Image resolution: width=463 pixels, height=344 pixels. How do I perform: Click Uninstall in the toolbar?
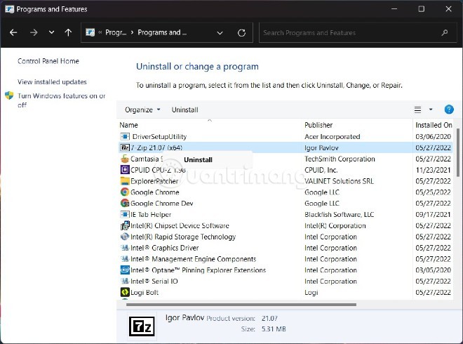pos(184,110)
